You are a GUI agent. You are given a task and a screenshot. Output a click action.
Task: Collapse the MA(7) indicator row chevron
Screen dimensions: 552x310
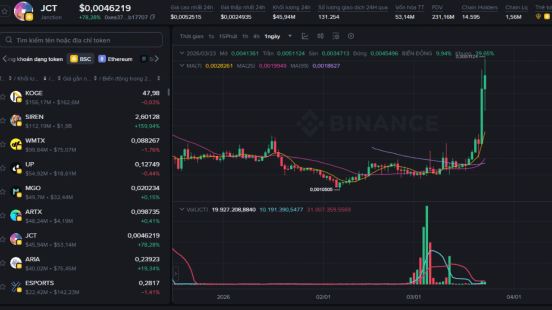coord(182,65)
